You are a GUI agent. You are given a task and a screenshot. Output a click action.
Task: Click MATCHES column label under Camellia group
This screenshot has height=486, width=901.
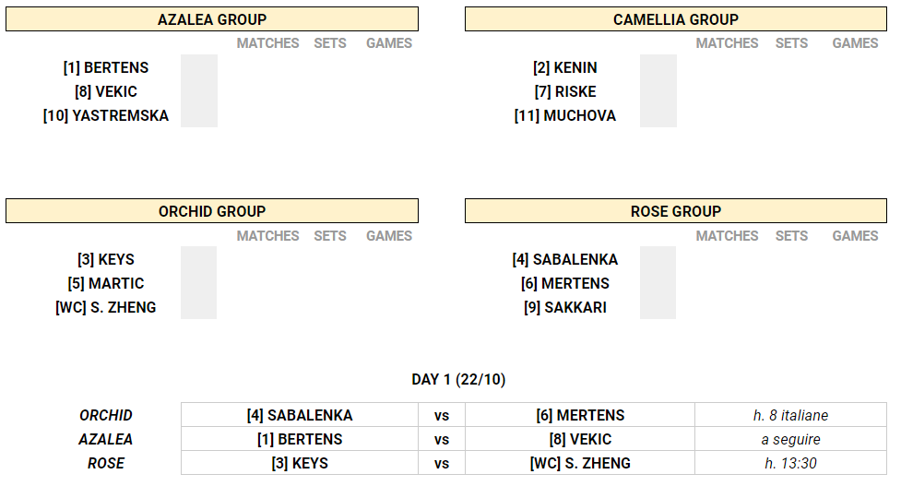(727, 43)
